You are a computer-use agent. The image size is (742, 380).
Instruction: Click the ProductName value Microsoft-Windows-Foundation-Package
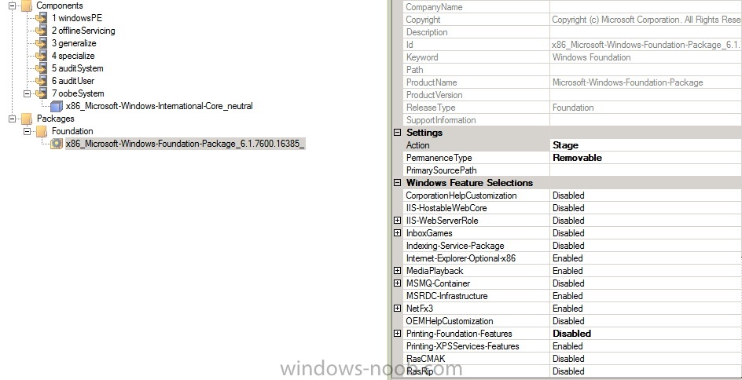click(x=627, y=82)
